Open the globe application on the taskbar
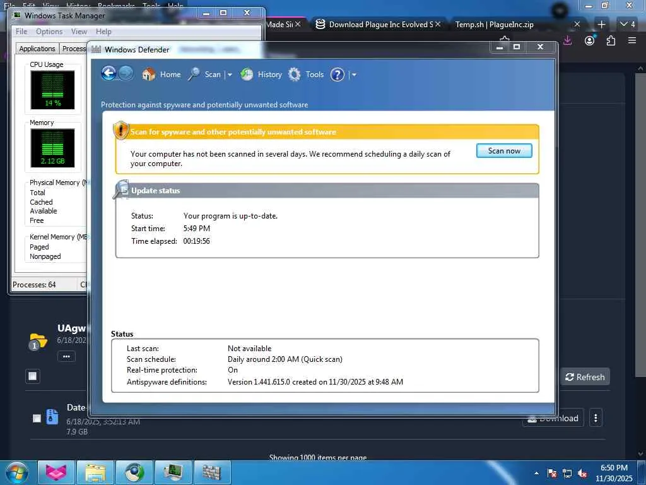 (134, 472)
